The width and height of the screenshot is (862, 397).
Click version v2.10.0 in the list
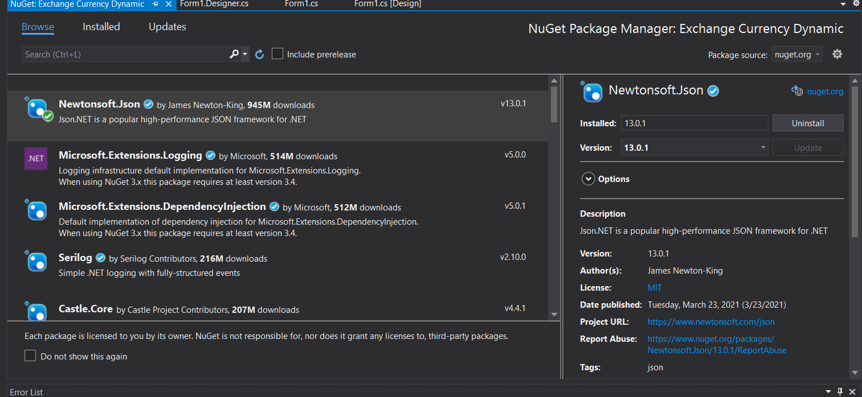513,257
